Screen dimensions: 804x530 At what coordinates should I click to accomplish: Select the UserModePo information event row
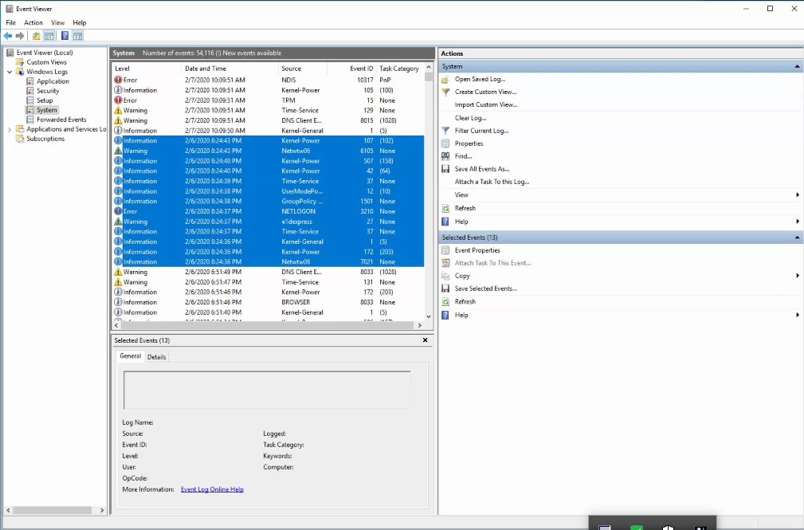point(269,191)
